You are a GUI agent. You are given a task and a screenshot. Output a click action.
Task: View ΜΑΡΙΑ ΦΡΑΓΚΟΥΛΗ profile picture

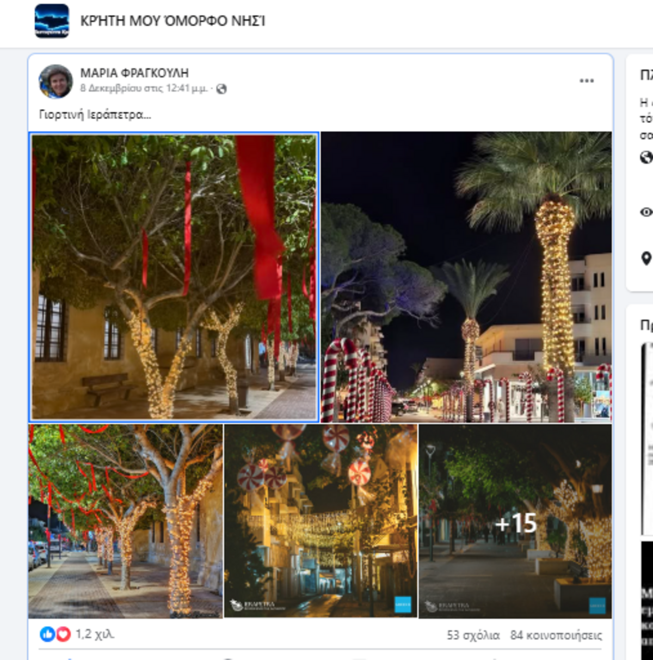[x=56, y=81]
